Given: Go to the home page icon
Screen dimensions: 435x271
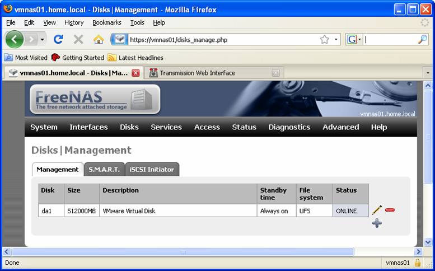Looking at the screenshot, I should coord(99,40).
